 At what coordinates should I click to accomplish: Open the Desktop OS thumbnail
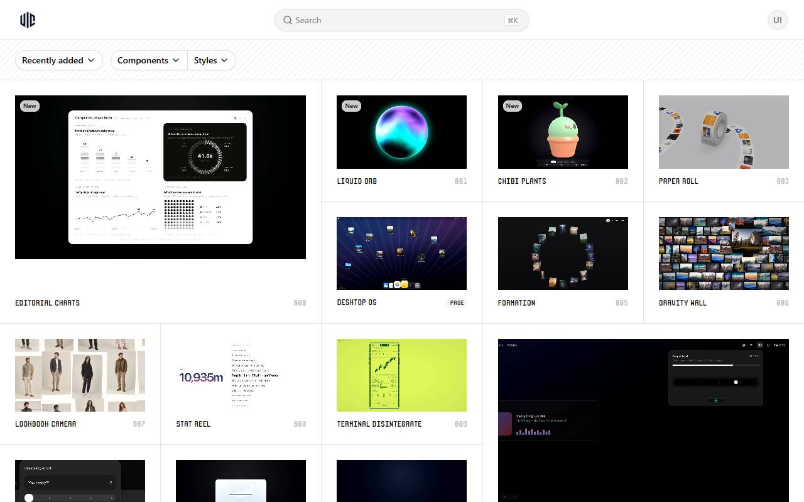401,254
